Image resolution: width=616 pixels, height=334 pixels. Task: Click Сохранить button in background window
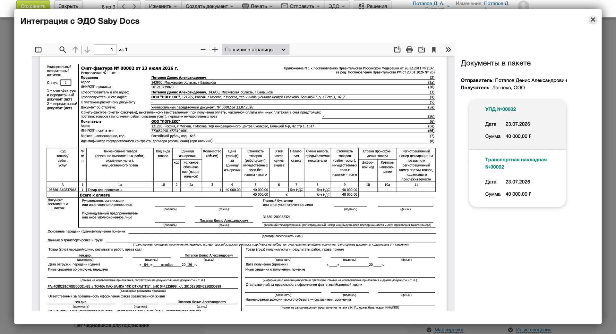pos(33,6)
